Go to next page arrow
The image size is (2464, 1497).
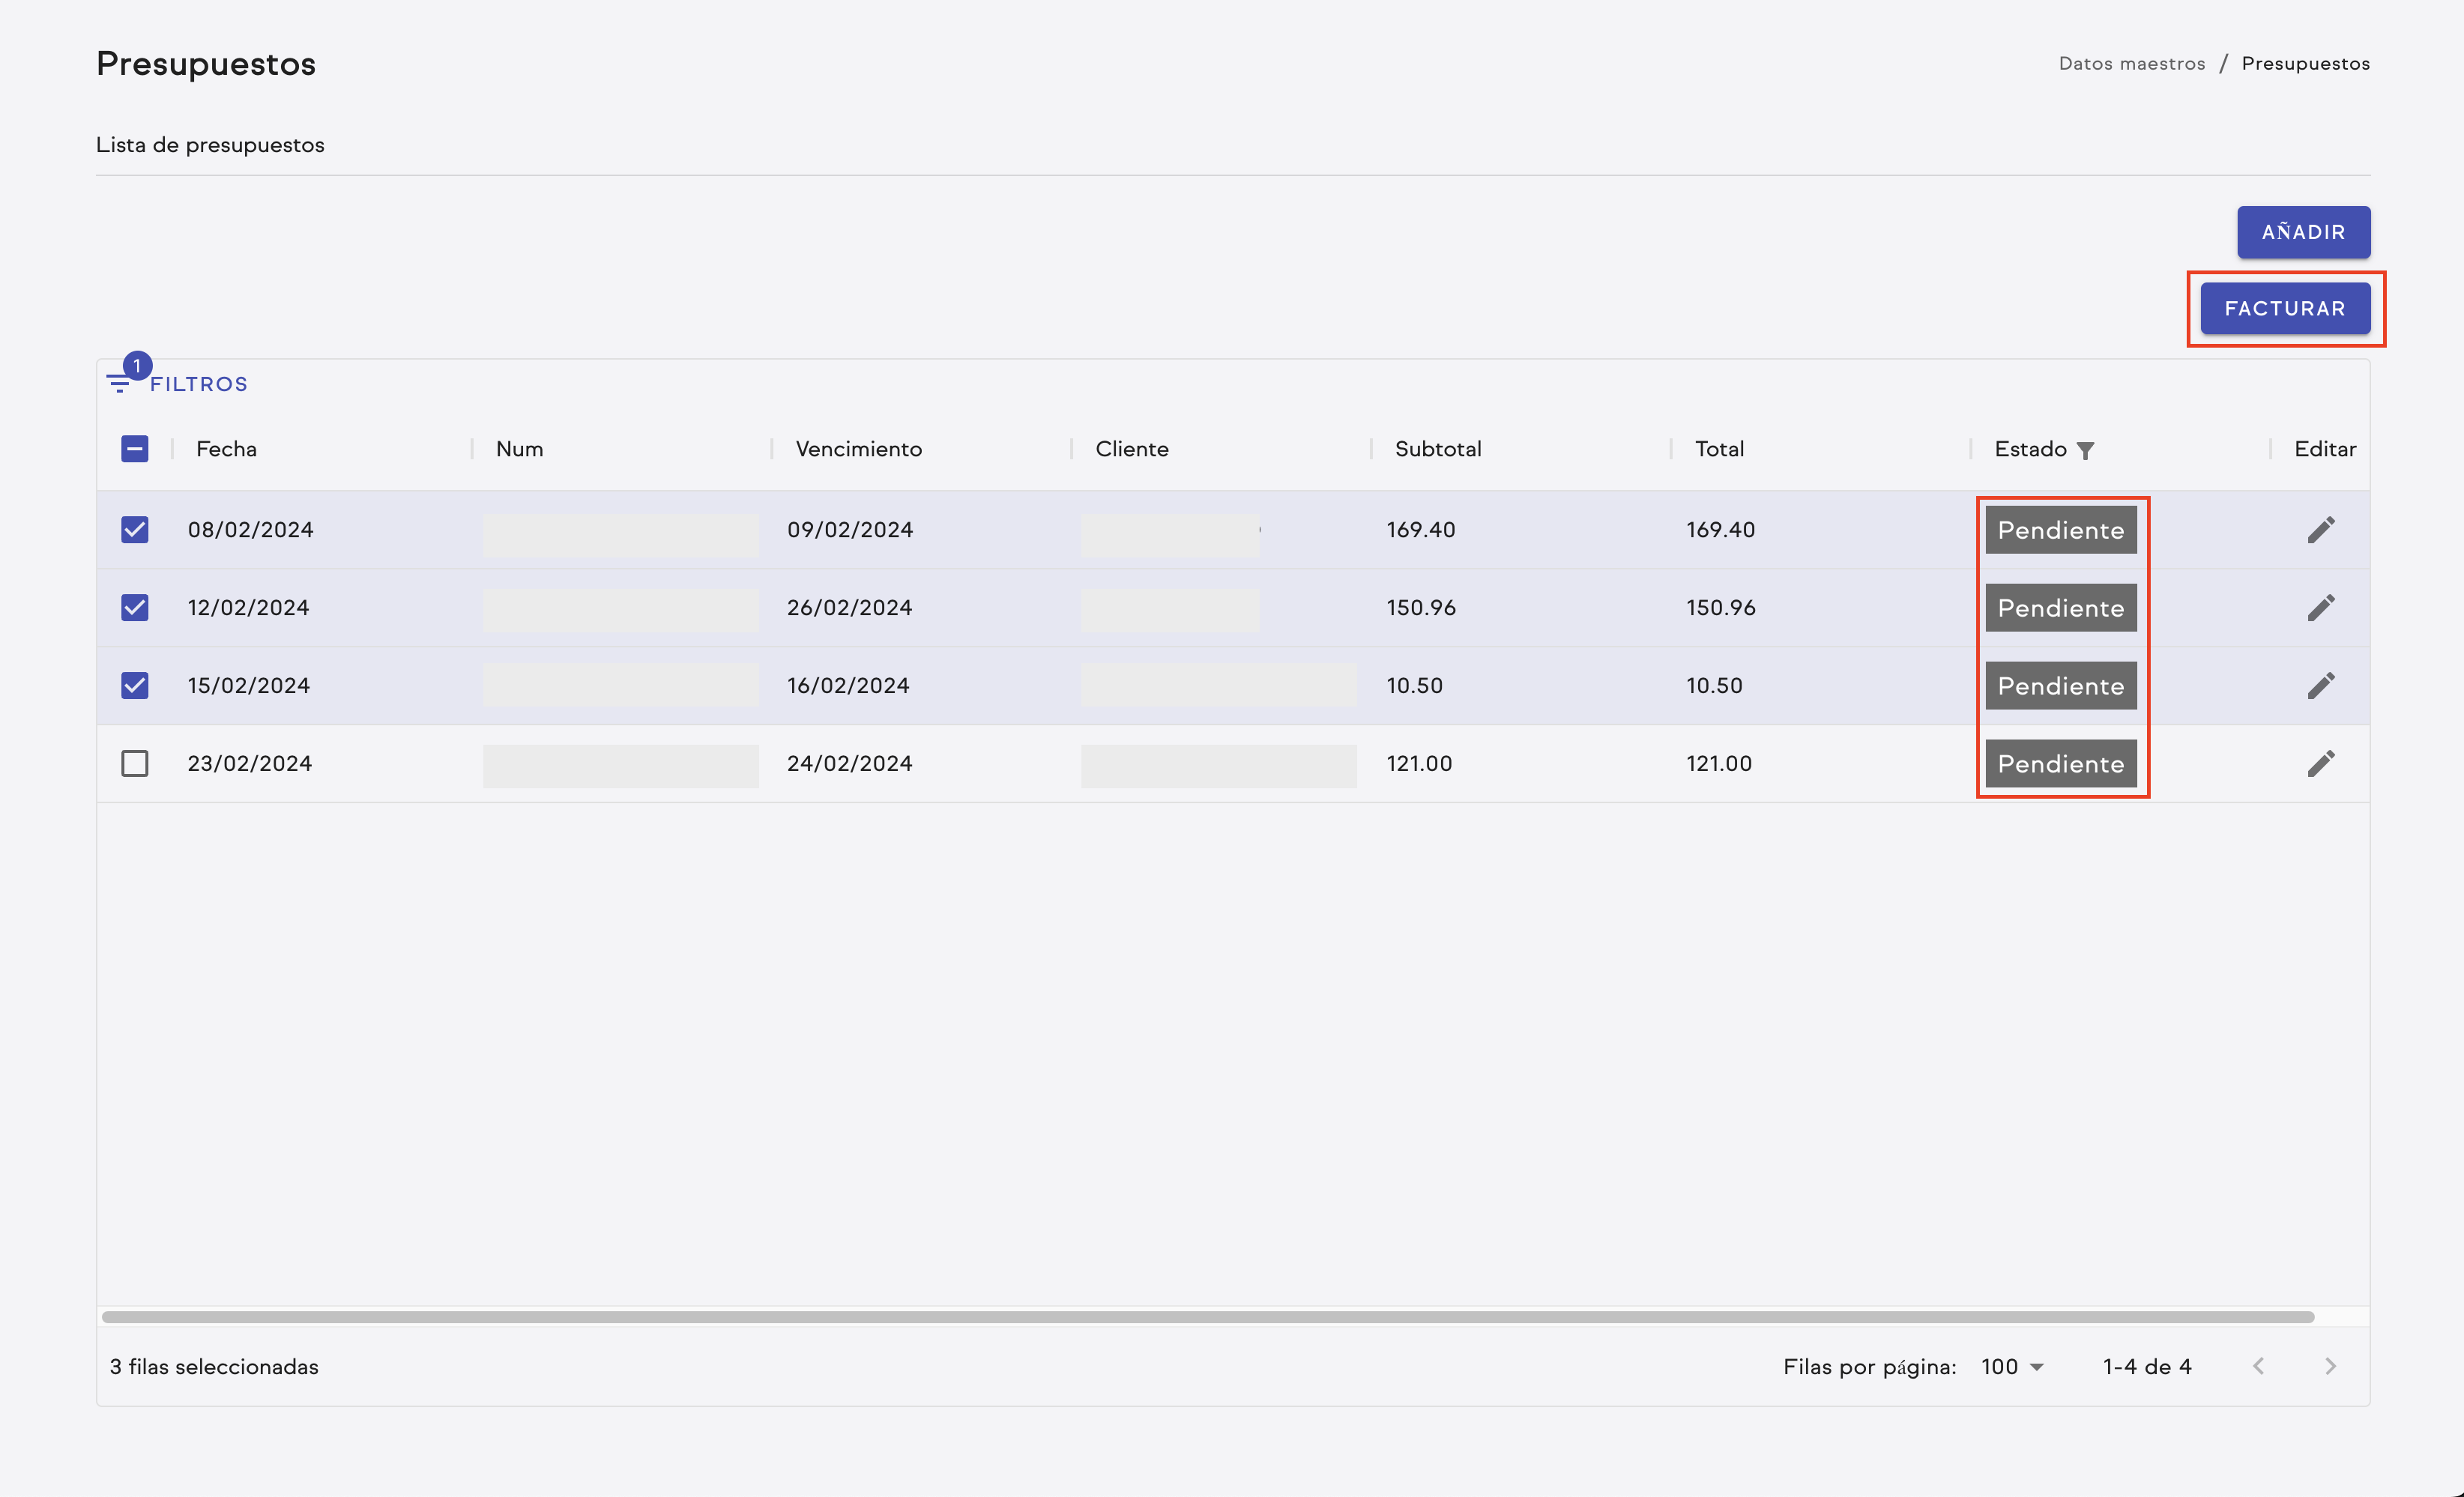pyautogui.click(x=2330, y=1366)
